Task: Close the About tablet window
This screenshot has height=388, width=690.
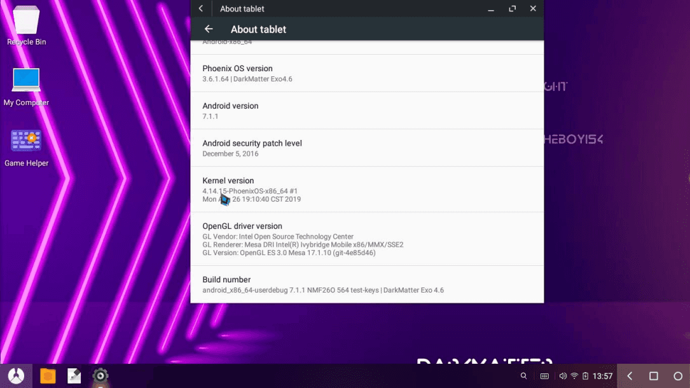Action: pos(533,8)
